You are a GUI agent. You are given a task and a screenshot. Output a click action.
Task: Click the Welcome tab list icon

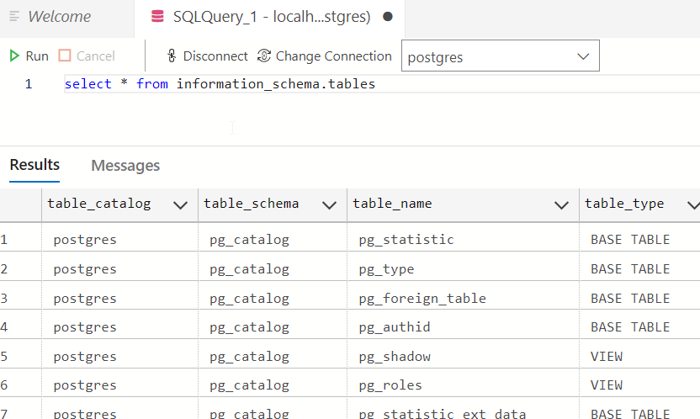click(x=14, y=17)
